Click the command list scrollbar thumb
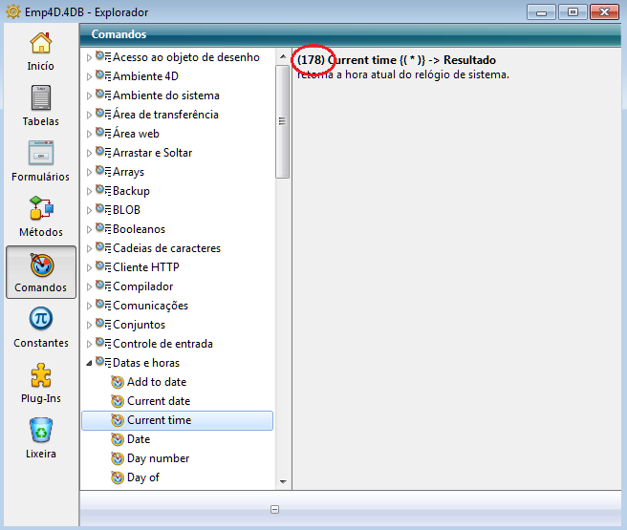 point(282,121)
